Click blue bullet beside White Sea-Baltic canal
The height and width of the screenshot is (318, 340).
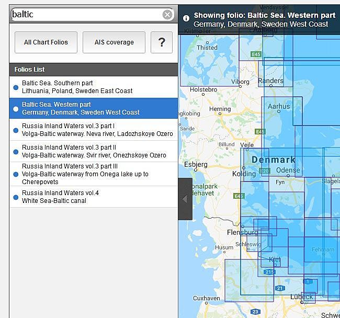(x=16, y=197)
